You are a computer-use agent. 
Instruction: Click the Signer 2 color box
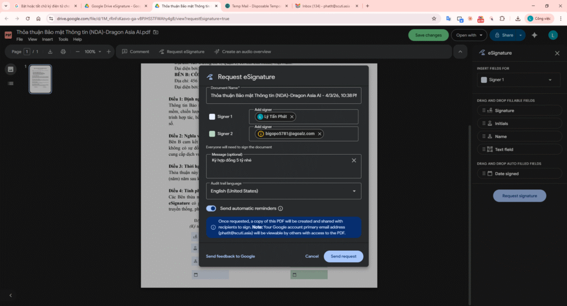[x=212, y=134]
